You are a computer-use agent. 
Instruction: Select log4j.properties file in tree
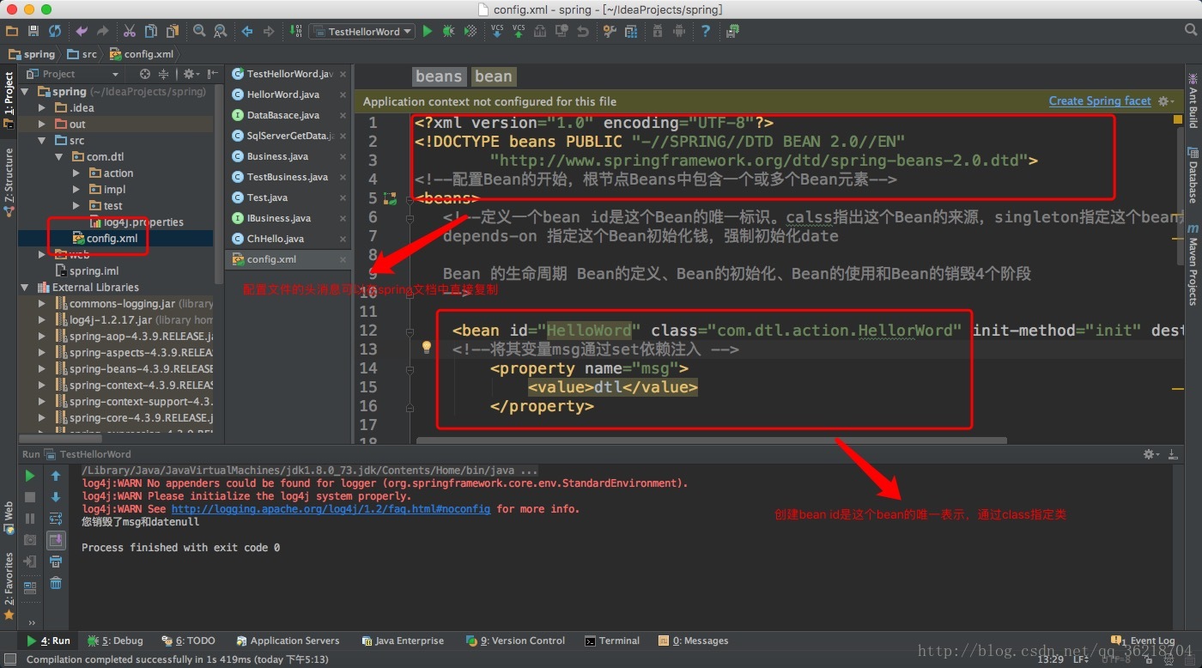coord(136,222)
